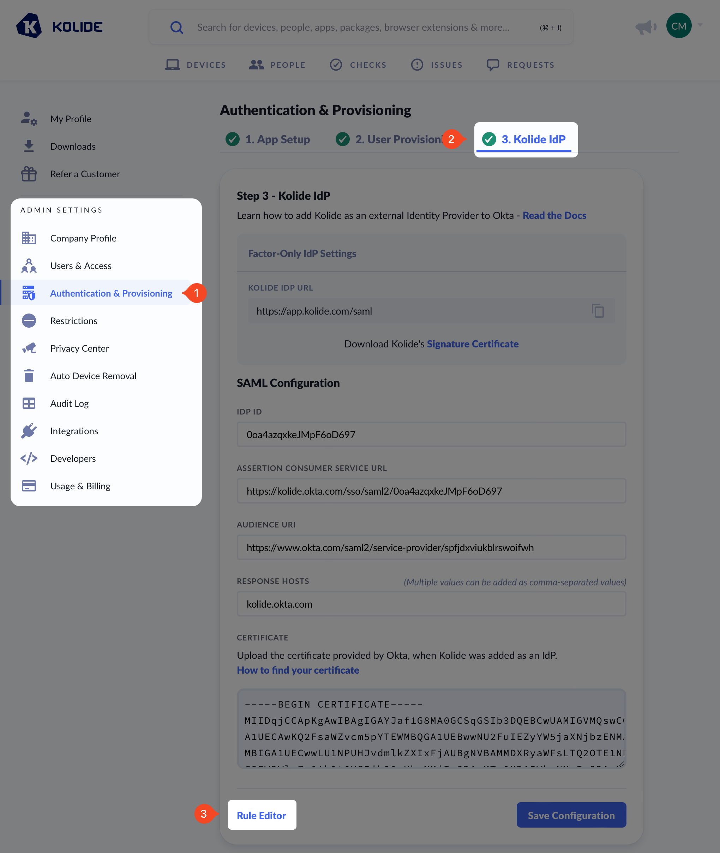Open the announcements megaphone icon

[646, 27]
